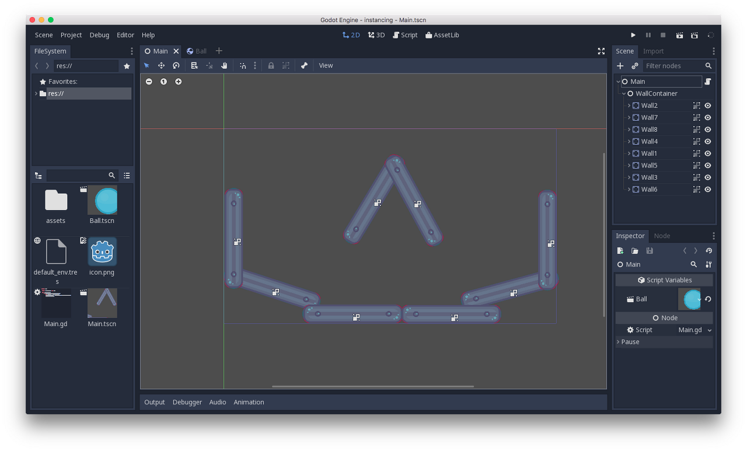This screenshot has width=747, height=451.
Task: Expand res:// folder in FileSystem tree
Action: pyautogui.click(x=36, y=93)
